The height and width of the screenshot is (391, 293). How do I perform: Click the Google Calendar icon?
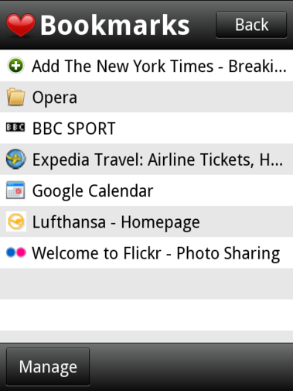pyautogui.click(x=15, y=190)
